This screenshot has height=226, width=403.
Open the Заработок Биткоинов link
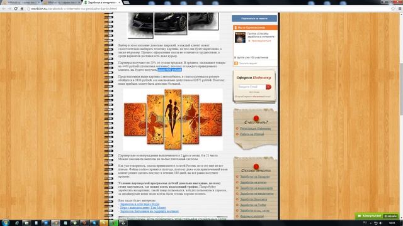pyautogui.click(x=149, y=212)
